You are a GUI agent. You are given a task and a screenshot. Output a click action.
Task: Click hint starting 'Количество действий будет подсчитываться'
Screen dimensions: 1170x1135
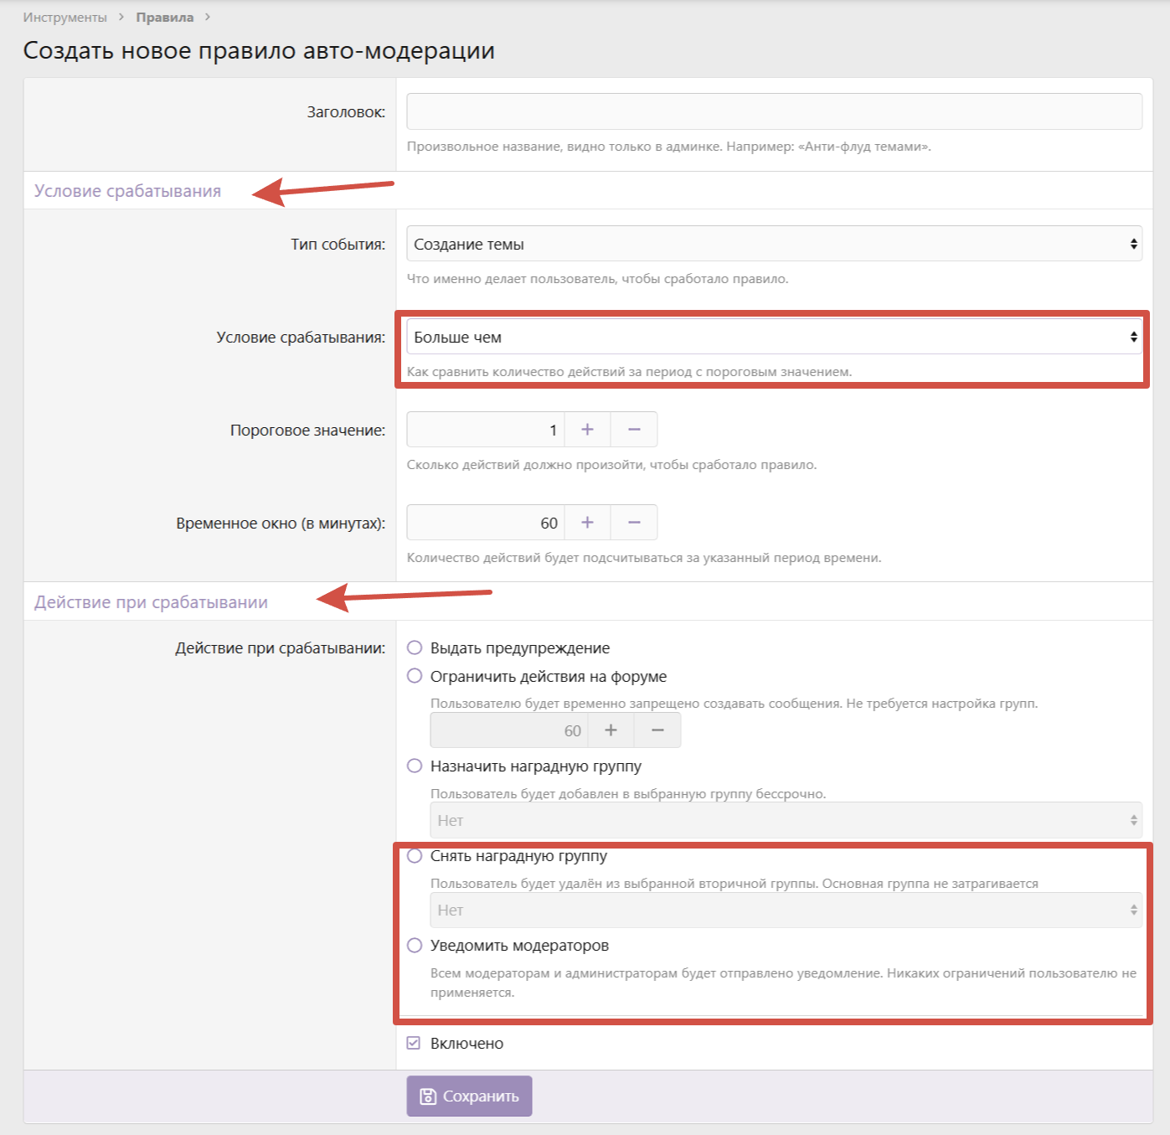645,558
